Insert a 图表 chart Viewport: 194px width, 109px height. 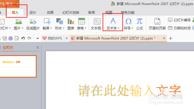pos(71,24)
